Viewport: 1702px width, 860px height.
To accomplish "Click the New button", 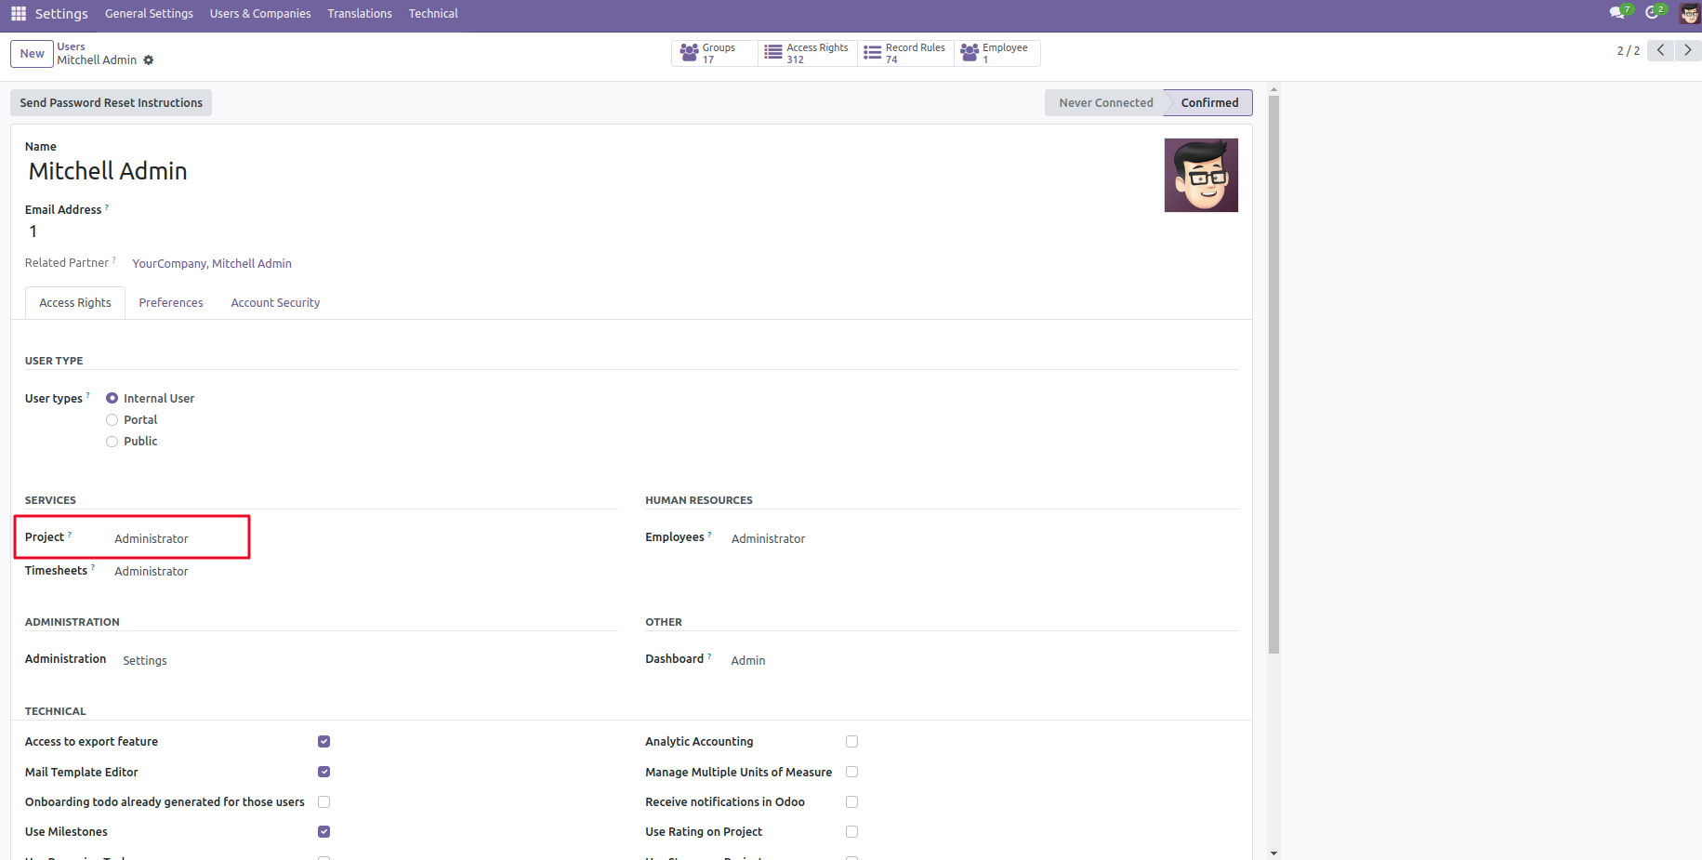I will coord(32,54).
